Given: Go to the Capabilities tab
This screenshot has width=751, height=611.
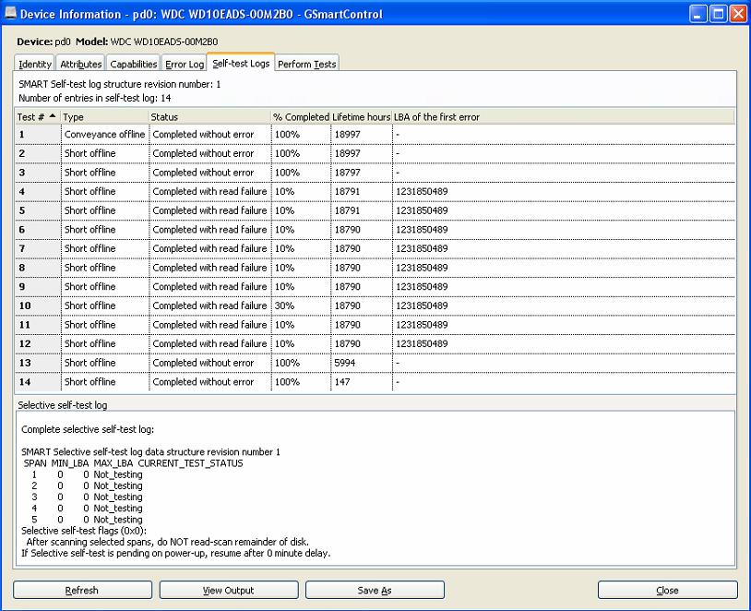Looking at the screenshot, I should click(133, 64).
